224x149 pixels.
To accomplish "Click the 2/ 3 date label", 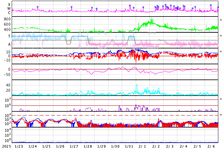I will 170,147.
